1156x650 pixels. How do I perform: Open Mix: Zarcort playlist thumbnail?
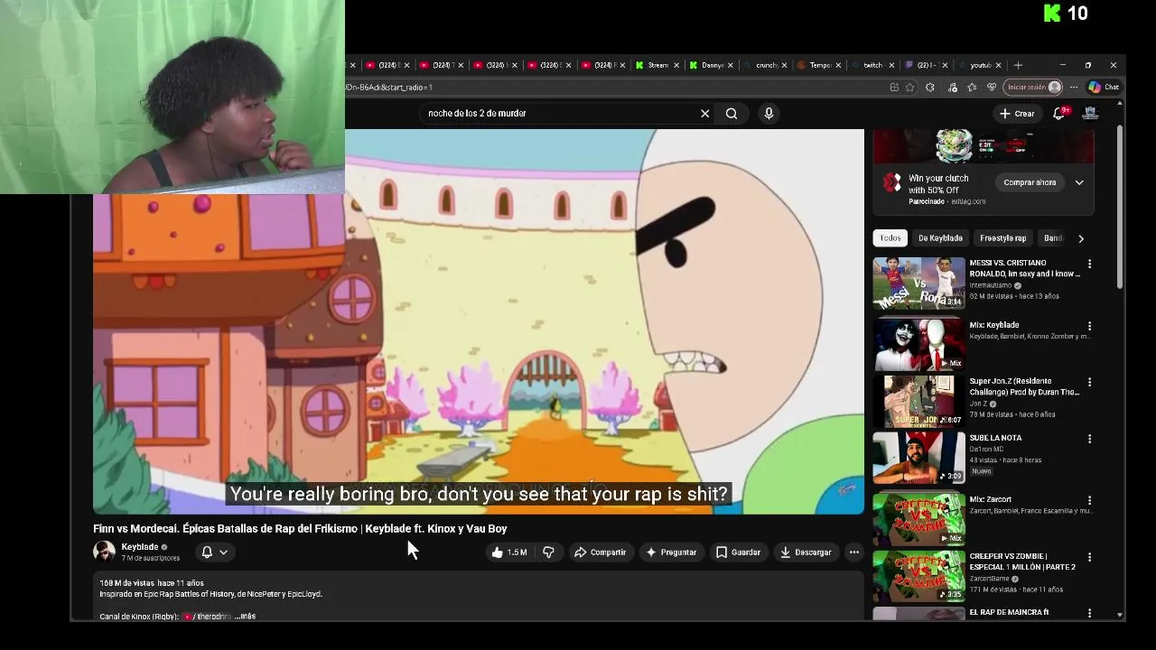point(918,519)
